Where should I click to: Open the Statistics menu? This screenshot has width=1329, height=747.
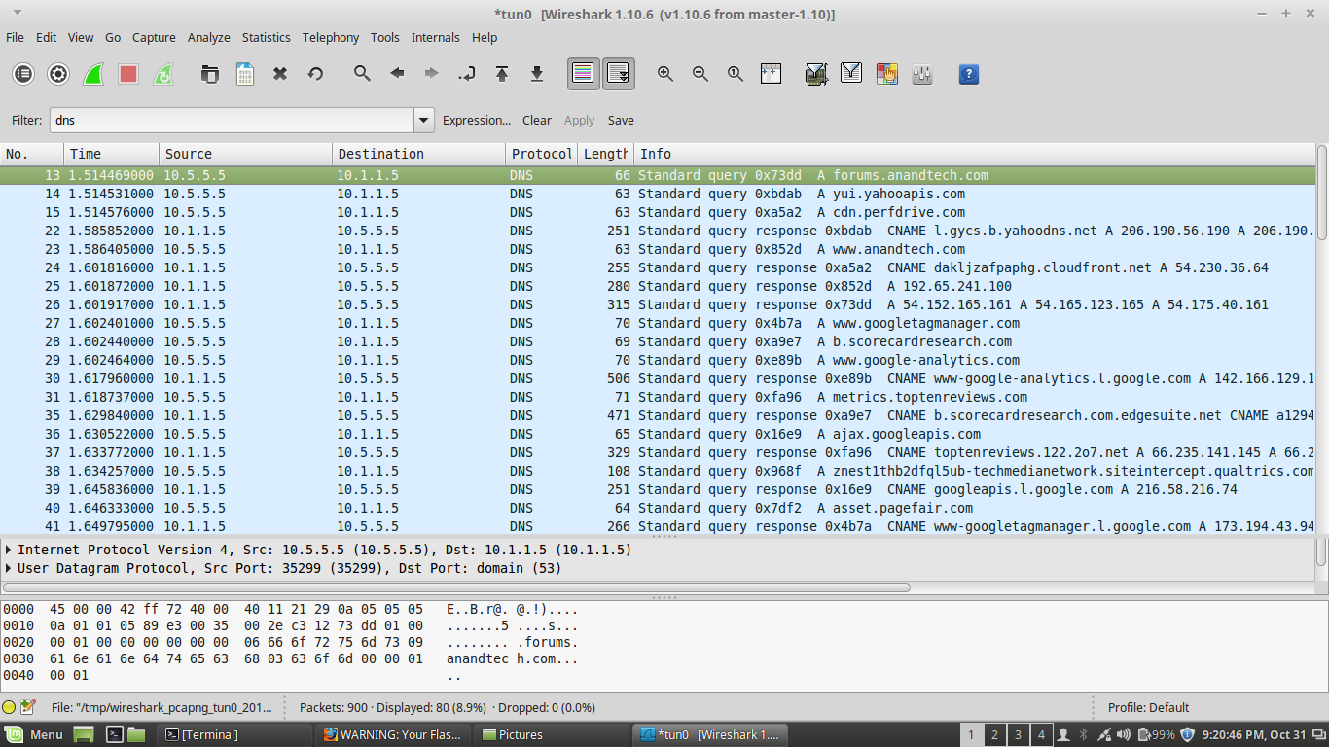267,37
